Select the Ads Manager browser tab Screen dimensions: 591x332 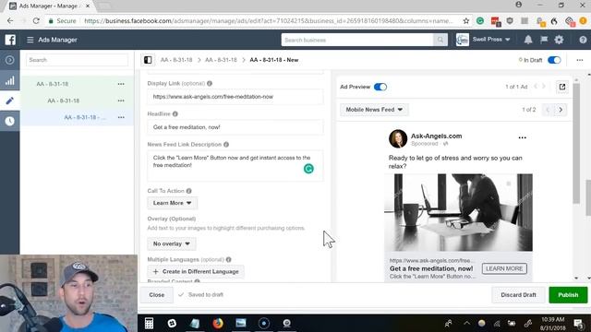point(49,6)
